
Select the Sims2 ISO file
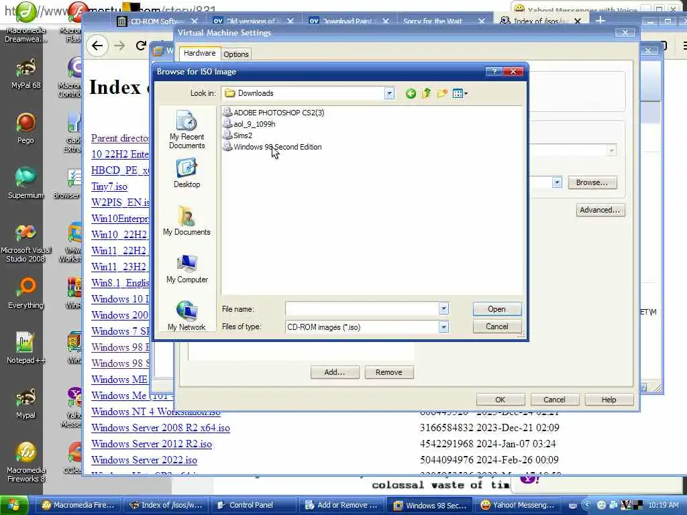point(238,135)
